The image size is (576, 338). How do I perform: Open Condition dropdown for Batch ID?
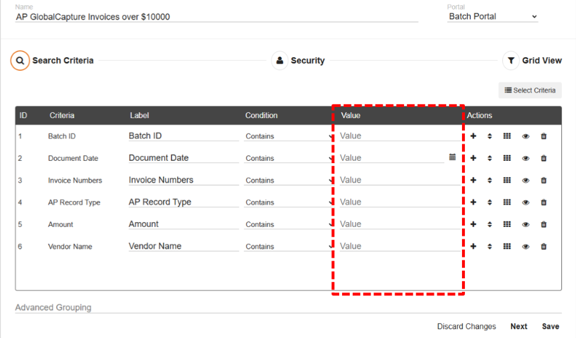pos(288,136)
